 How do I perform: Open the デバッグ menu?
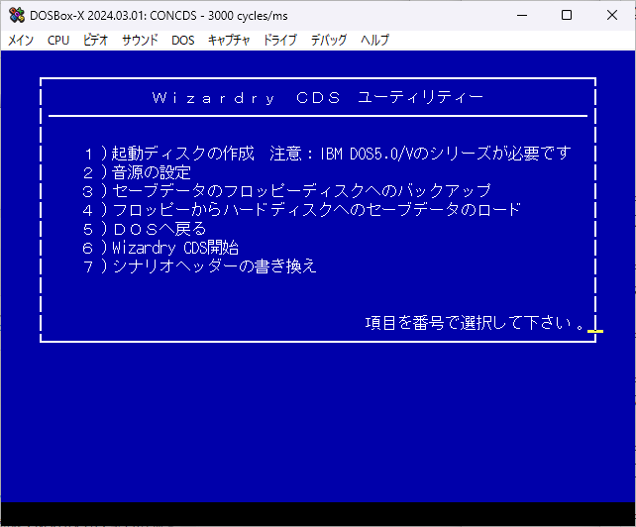point(329,40)
